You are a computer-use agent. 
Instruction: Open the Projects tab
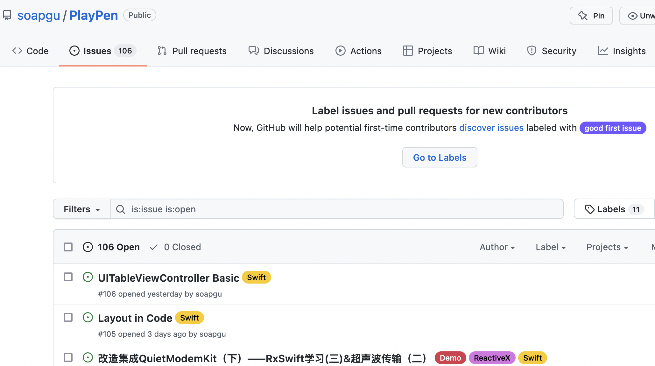click(x=427, y=51)
